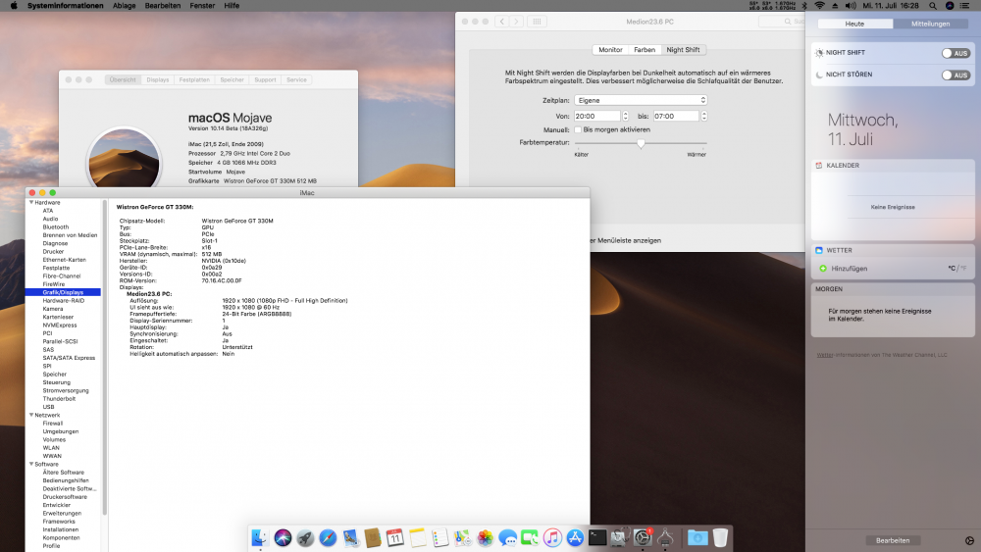Open Terminal icon in the Dock
Screen dimensions: 981x552
click(x=597, y=537)
